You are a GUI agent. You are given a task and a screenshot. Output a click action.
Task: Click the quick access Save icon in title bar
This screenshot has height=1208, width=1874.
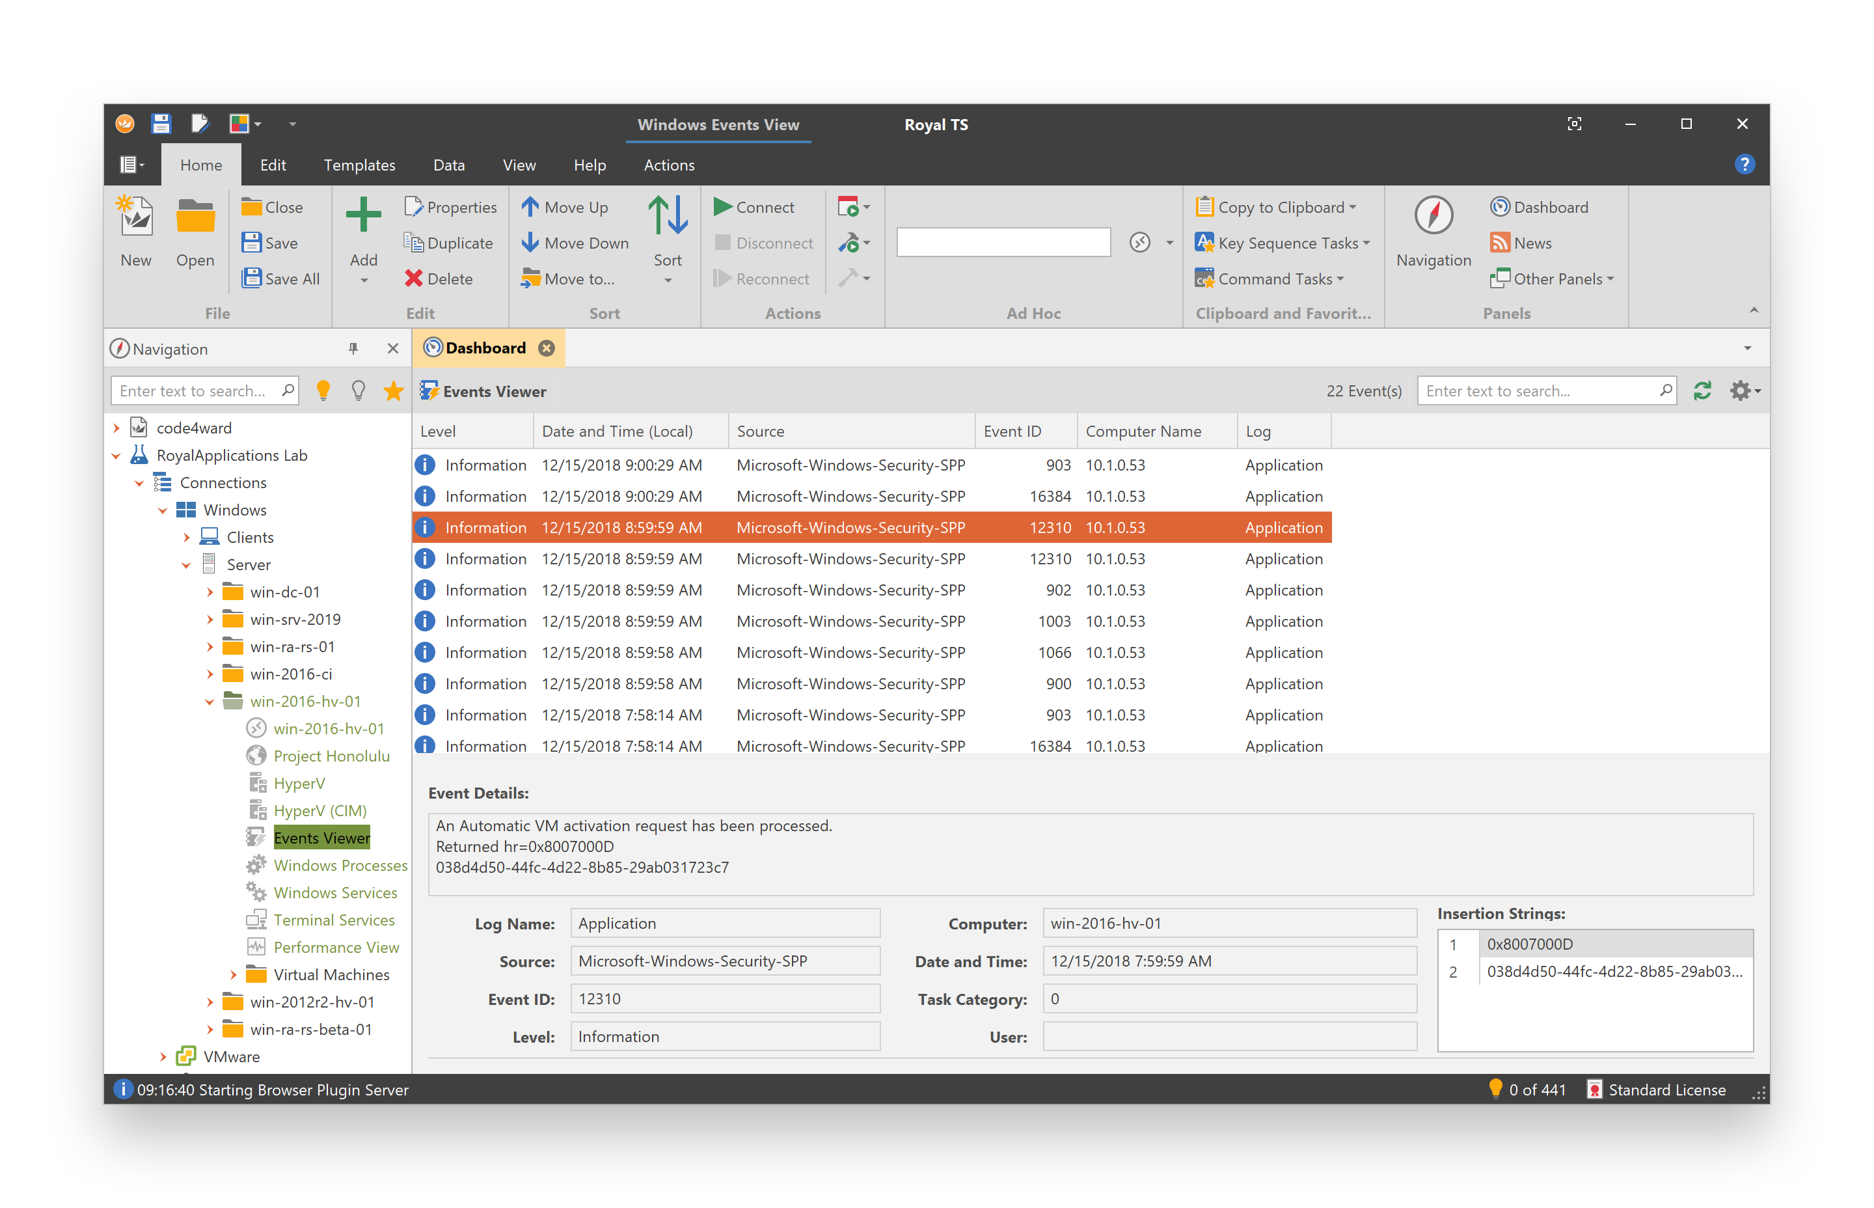pos(161,124)
